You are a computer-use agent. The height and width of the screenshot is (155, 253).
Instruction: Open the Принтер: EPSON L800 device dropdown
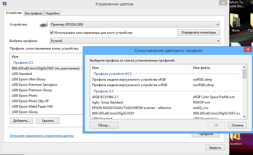[x=135, y=25]
